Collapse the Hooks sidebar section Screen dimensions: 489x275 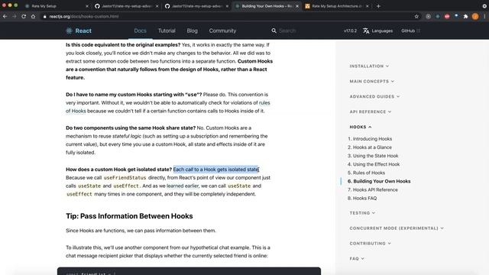(x=361, y=127)
